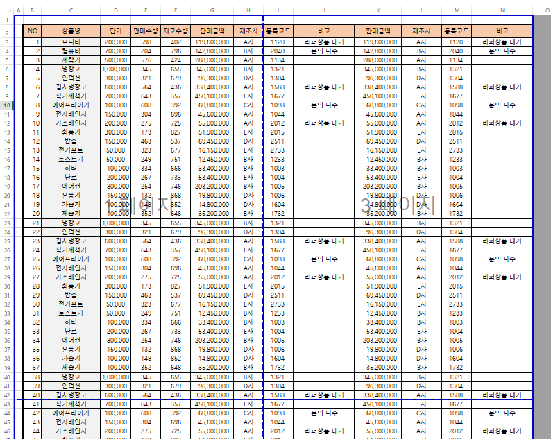Select 가스레인지 cell in row 12
This screenshot has width=551, height=439.
pyautogui.click(x=71, y=123)
